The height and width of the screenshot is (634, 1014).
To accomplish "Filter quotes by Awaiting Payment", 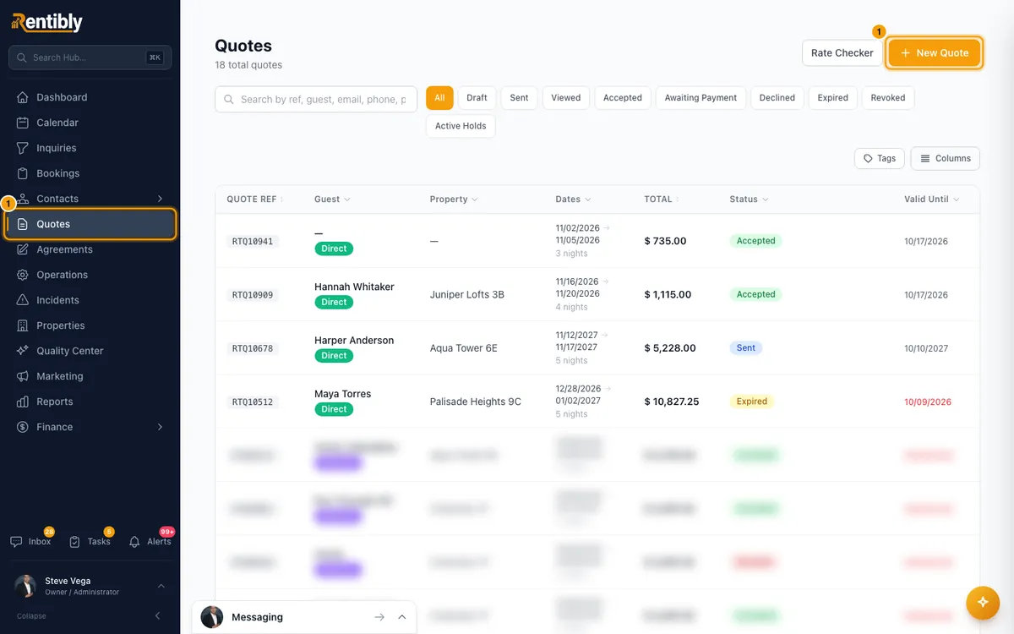I will pos(701,98).
